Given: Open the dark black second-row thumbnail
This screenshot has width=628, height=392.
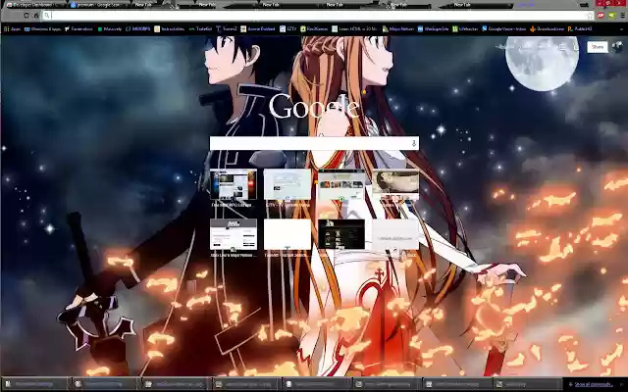Looking at the screenshot, I should pos(341,235).
